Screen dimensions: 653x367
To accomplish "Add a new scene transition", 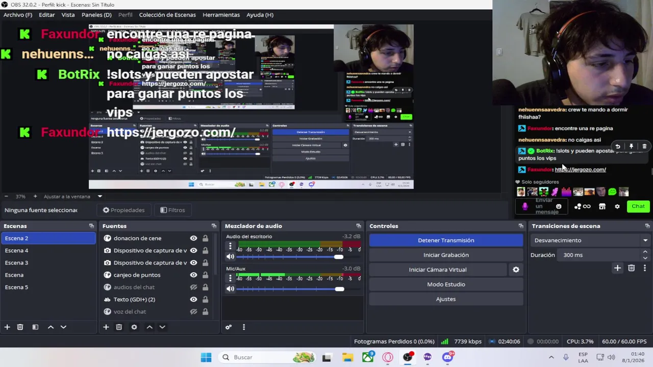I will [x=617, y=268].
